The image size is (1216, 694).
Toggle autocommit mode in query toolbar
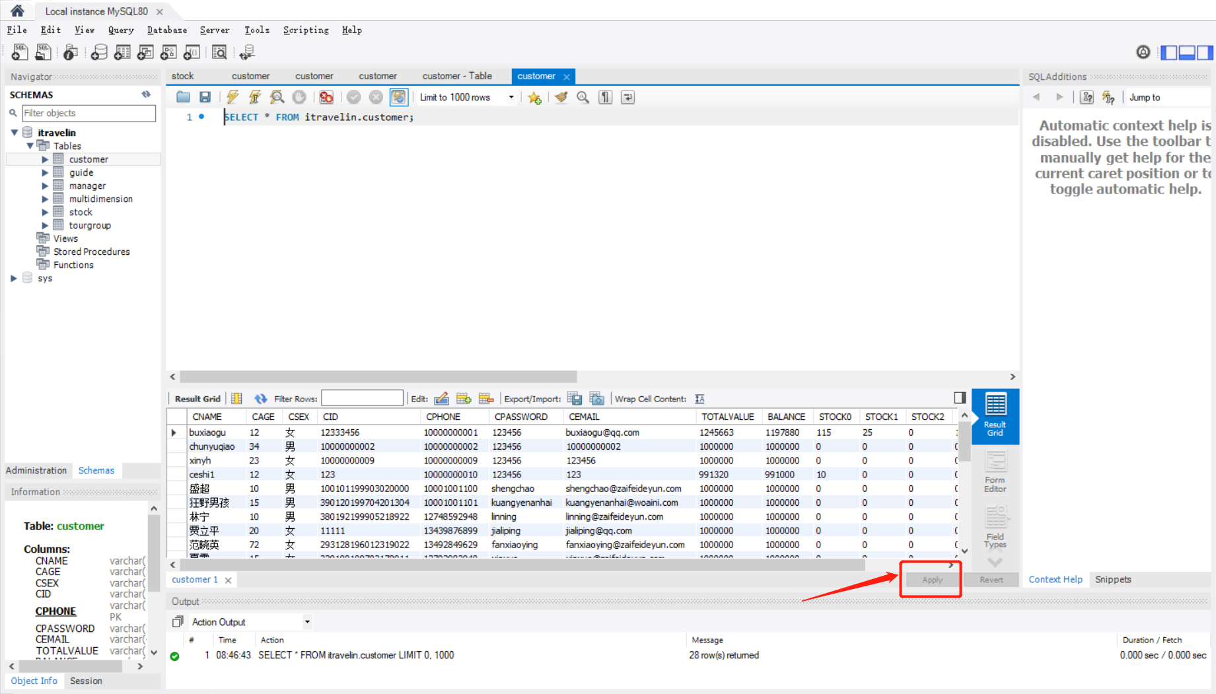pos(398,97)
